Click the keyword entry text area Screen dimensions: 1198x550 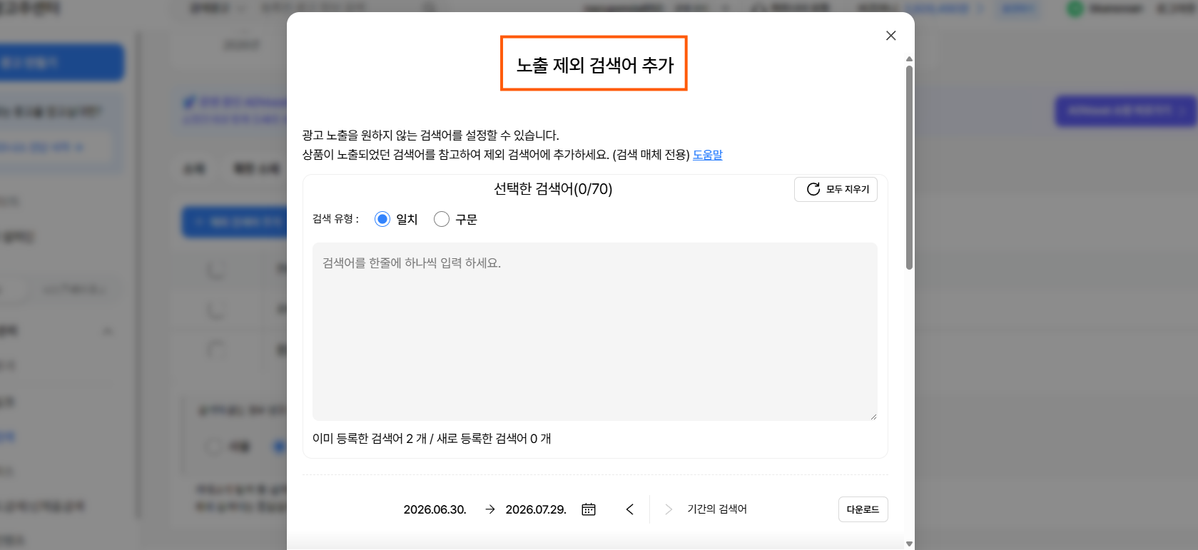(594, 332)
